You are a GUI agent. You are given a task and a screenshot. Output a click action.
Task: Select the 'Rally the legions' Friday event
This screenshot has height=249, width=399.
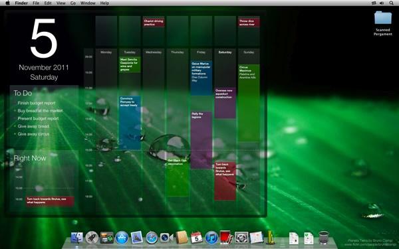[x=201, y=139]
